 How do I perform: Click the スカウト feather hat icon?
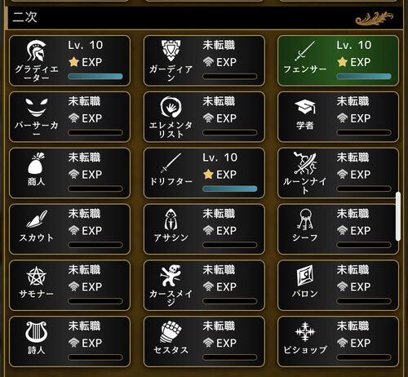click(37, 219)
